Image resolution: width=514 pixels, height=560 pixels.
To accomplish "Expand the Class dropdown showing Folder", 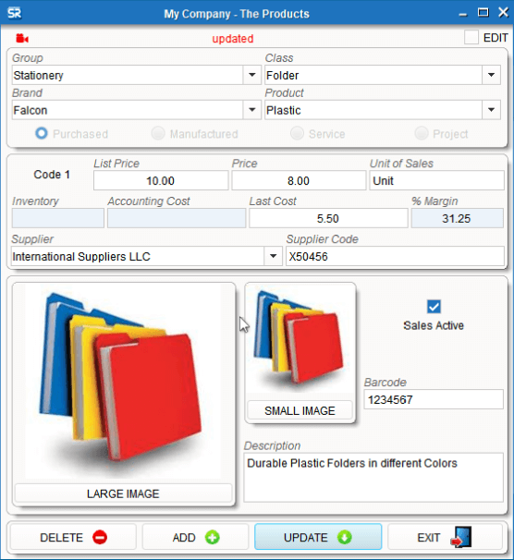I will pos(492,75).
